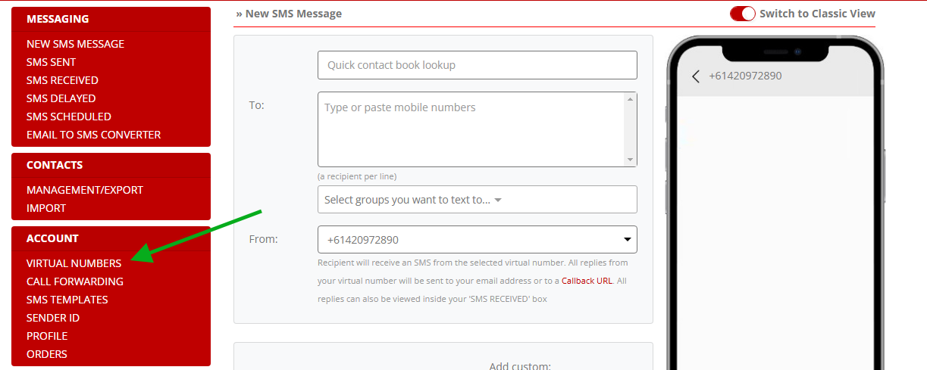Click the back arrow in phone preview

[x=696, y=76]
